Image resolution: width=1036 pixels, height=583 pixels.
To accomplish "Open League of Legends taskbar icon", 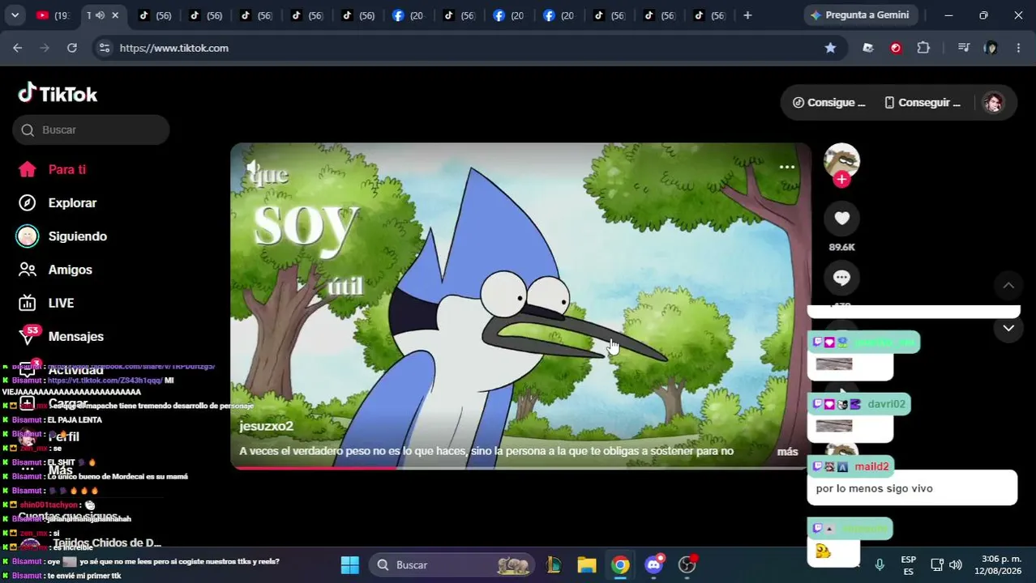I will [554, 565].
